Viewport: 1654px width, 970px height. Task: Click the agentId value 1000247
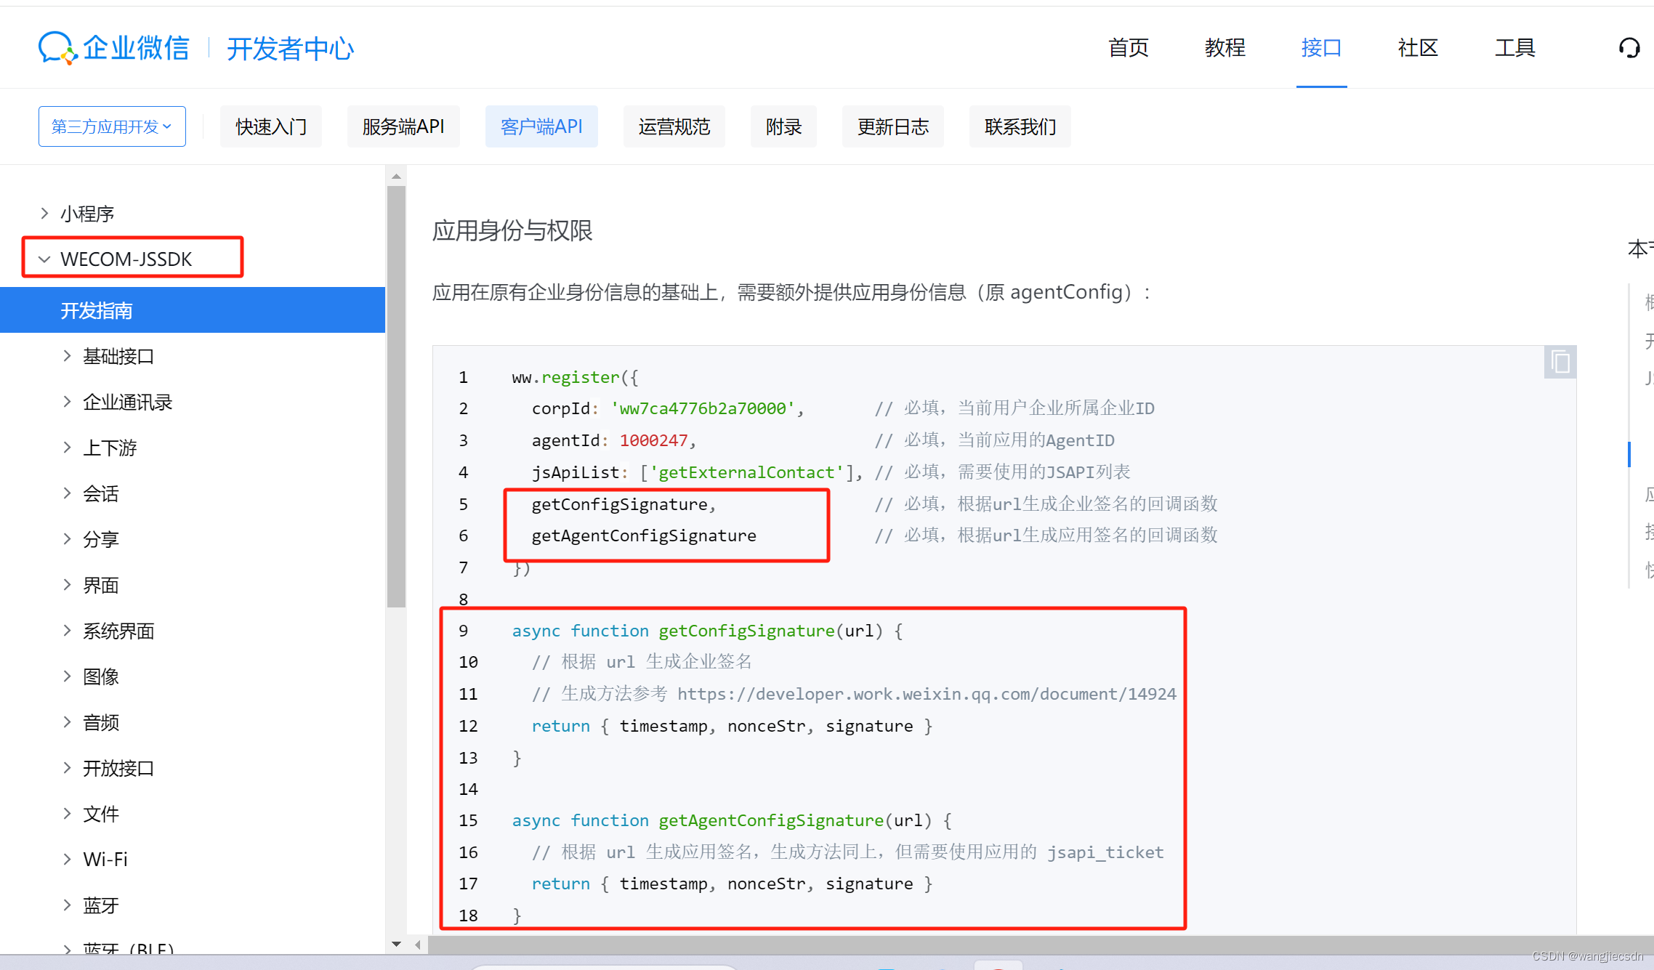(x=653, y=440)
